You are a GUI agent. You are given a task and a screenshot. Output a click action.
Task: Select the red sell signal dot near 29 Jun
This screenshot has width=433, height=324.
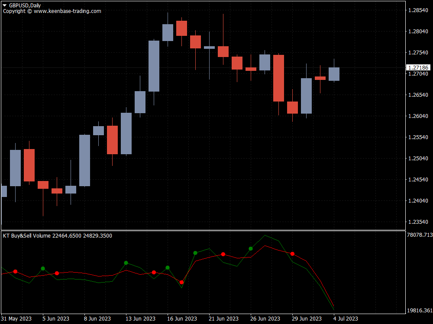292,254
